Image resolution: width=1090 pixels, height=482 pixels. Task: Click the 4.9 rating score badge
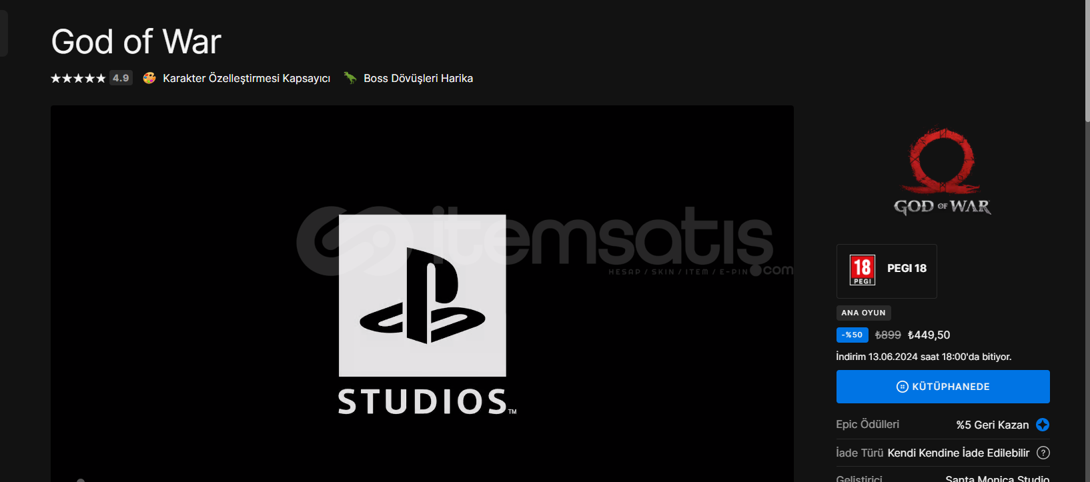pyautogui.click(x=121, y=78)
